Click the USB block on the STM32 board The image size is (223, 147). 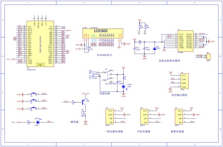[x=40, y=65]
